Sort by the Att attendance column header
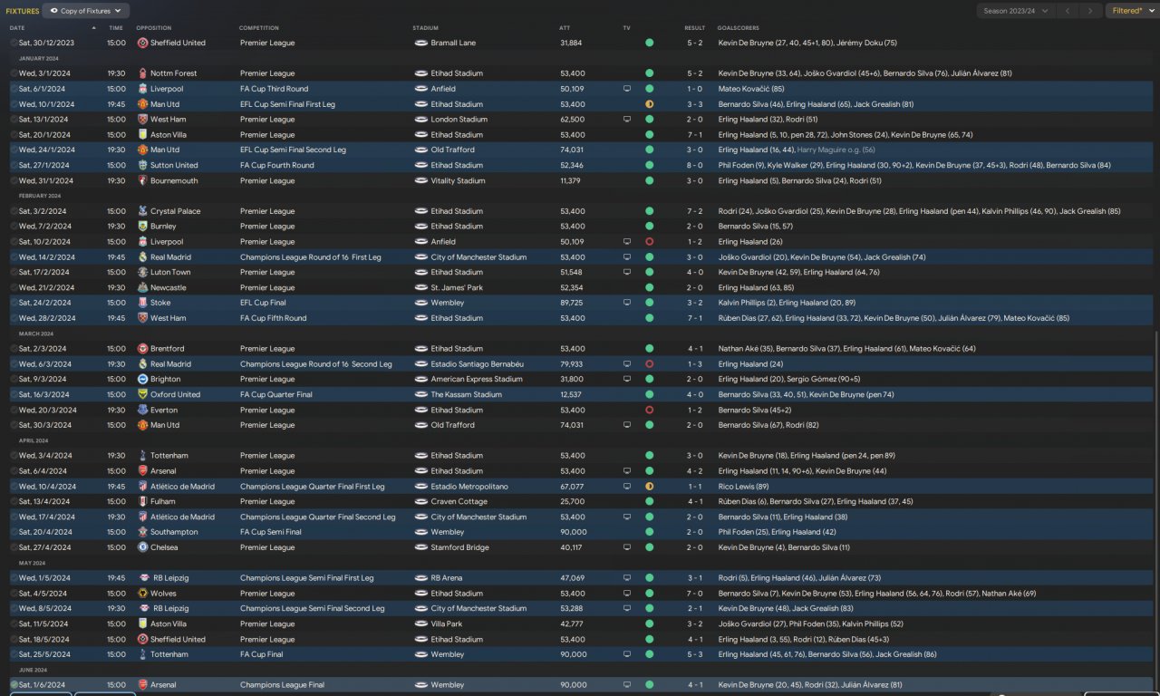The height and width of the screenshot is (696, 1160). [x=565, y=28]
